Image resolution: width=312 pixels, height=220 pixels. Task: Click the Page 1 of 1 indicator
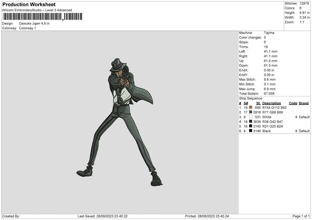301,216
